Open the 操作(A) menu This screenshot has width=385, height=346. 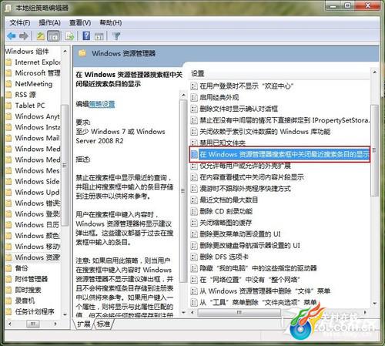[49, 23]
